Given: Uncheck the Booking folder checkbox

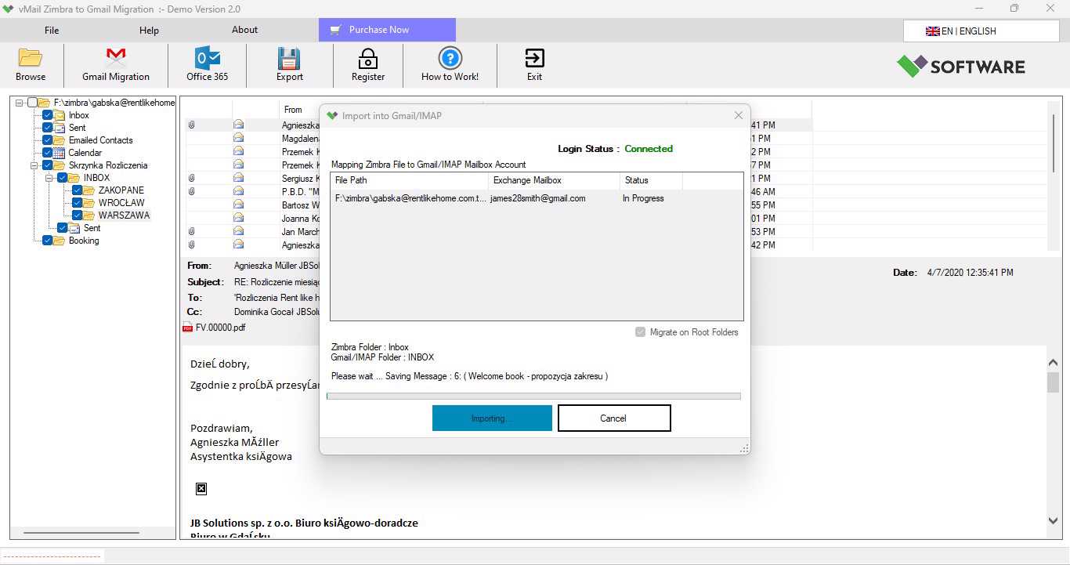Looking at the screenshot, I should click(48, 241).
